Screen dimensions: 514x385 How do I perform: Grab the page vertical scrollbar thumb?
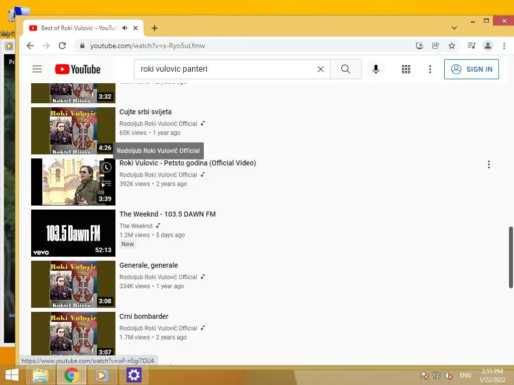(x=510, y=257)
